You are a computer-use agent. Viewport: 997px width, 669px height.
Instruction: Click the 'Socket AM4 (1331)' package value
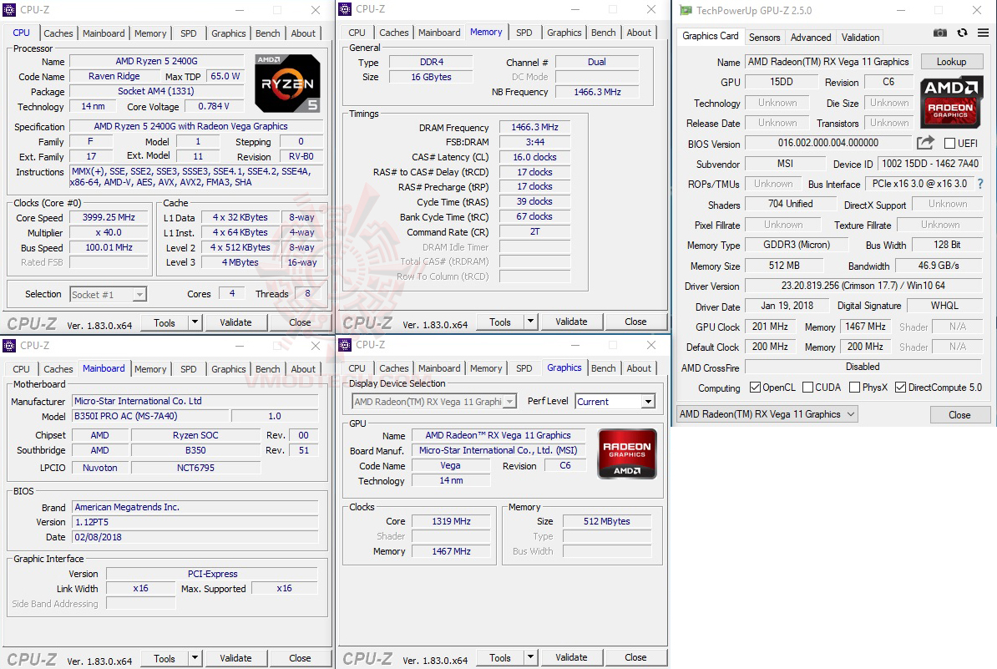(x=156, y=91)
